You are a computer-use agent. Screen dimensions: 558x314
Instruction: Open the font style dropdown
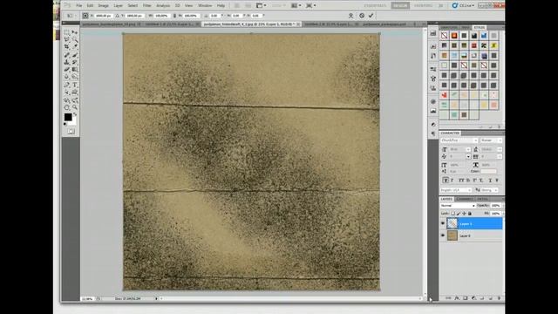click(x=491, y=140)
